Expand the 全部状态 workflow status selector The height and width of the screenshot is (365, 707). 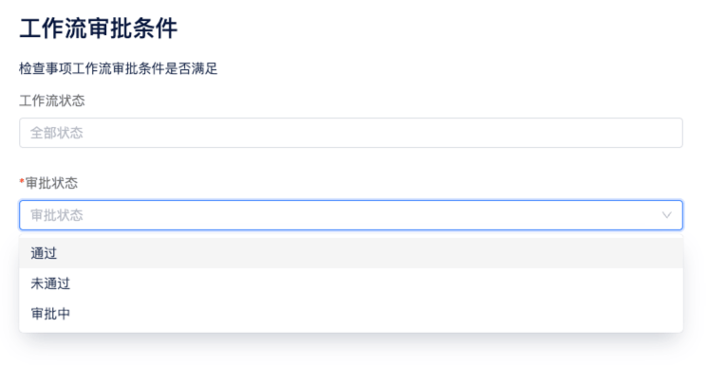pyautogui.click(x=351, y=133)
